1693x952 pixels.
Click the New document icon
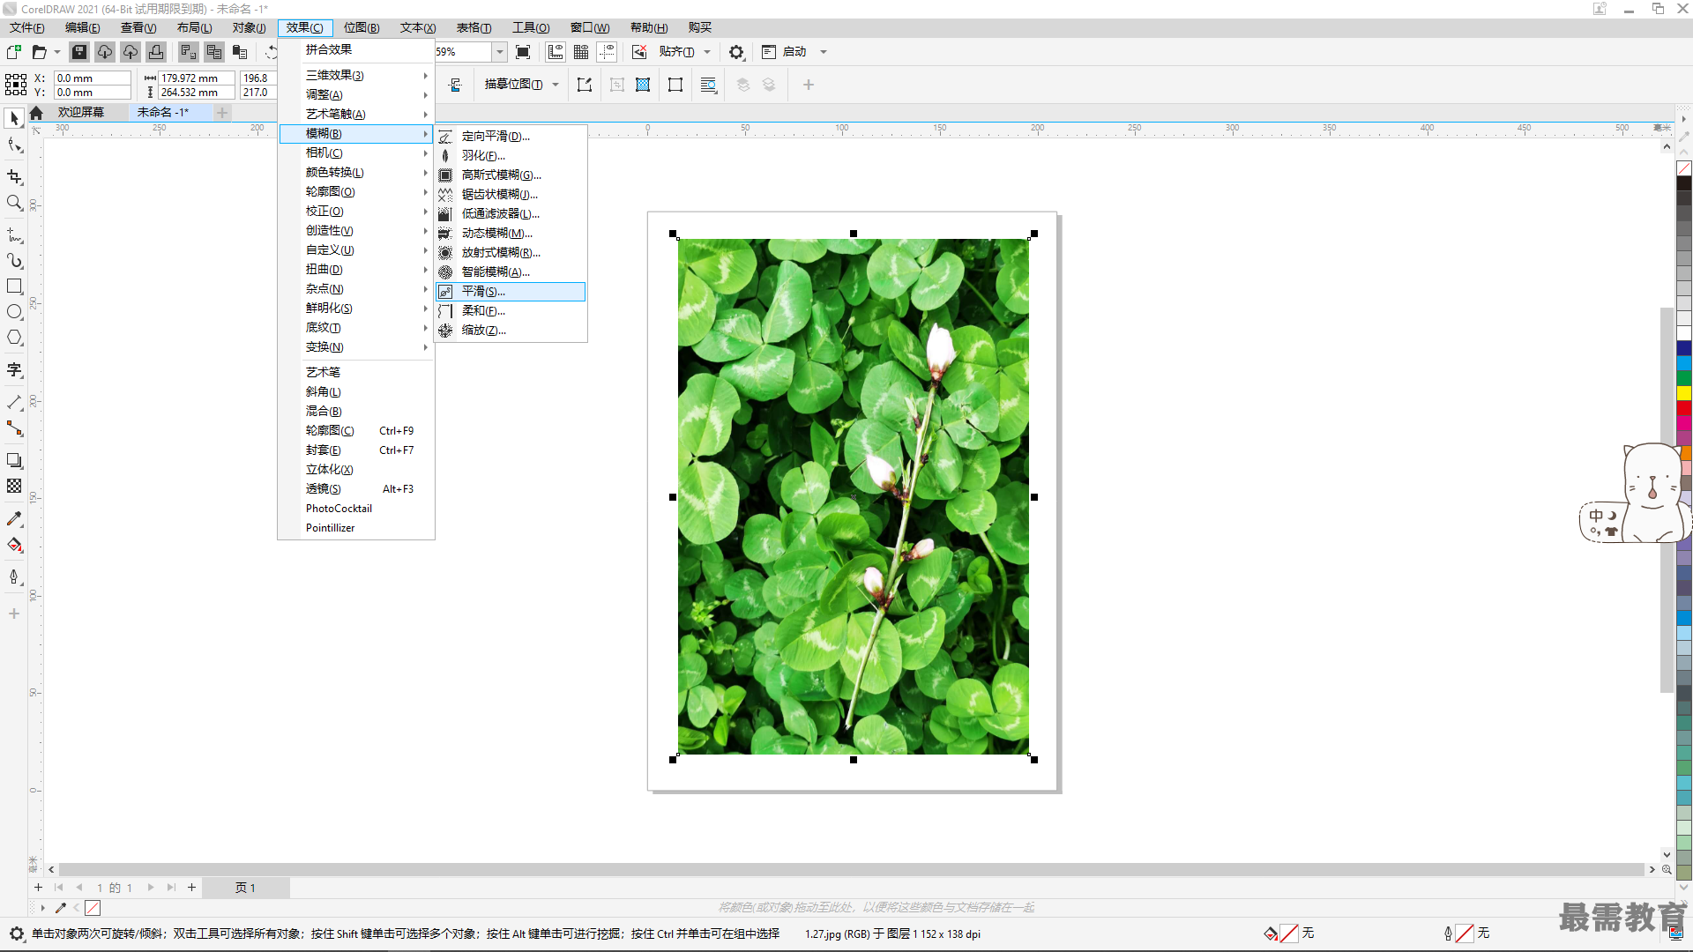click(x=14, y=52)
